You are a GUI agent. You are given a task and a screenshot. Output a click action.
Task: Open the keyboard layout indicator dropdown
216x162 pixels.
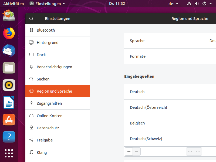click(x=173, y=4)
